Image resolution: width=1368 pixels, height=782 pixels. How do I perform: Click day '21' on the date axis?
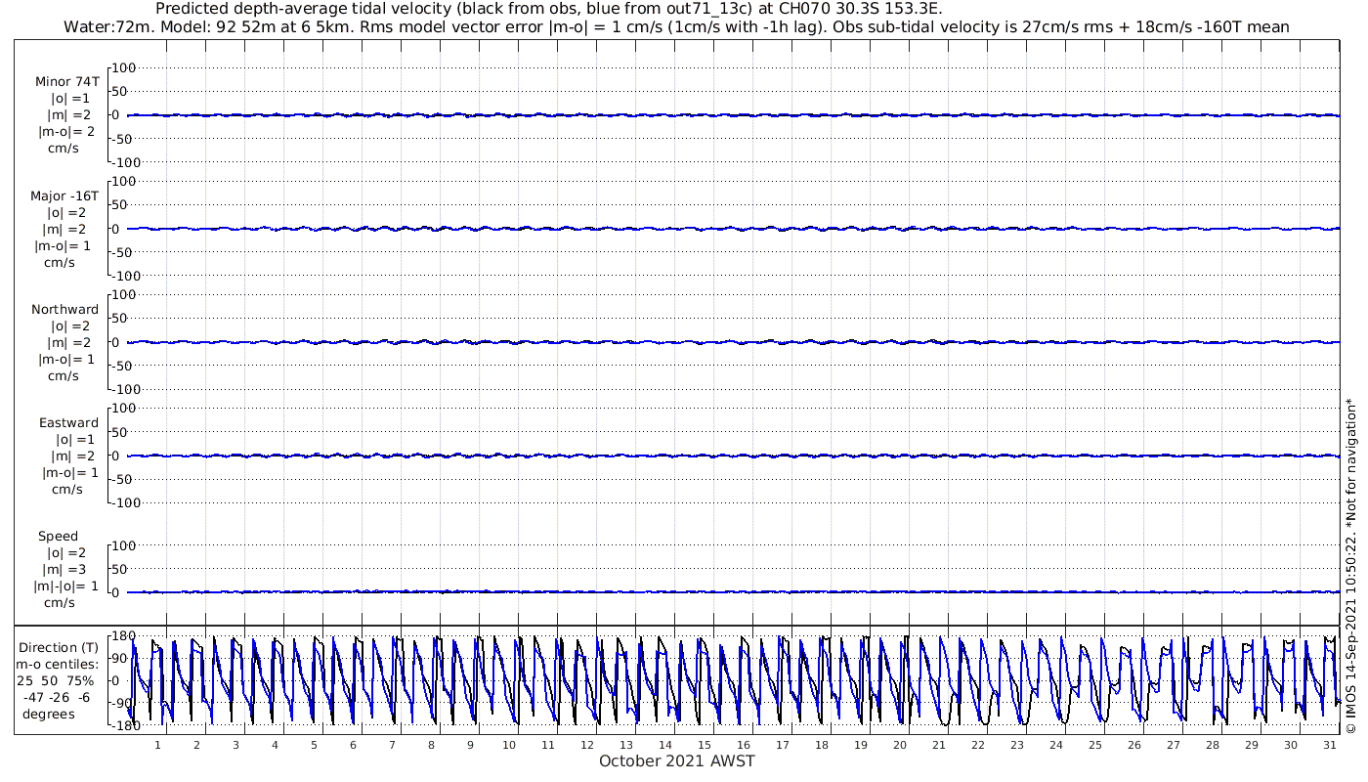tap(939, 745)
